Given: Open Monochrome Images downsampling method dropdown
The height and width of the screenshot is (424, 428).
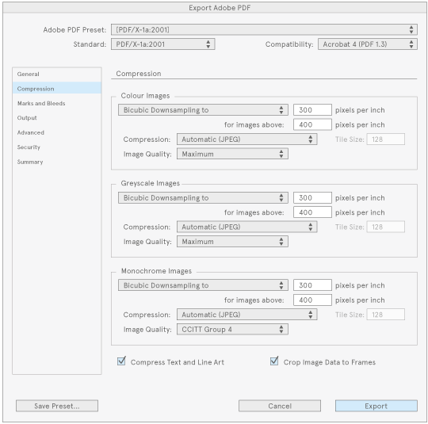Looking at the screenshot, I should coord(203,285).
